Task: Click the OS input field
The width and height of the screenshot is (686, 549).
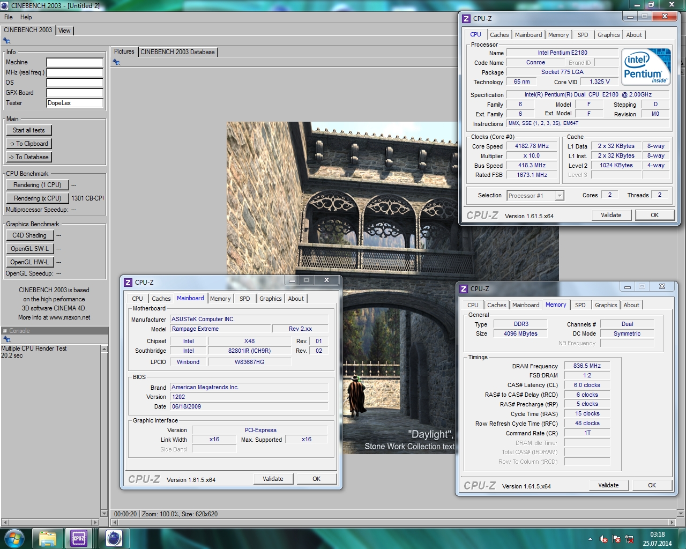Action: pyautogui.click(x=74, y=83)
